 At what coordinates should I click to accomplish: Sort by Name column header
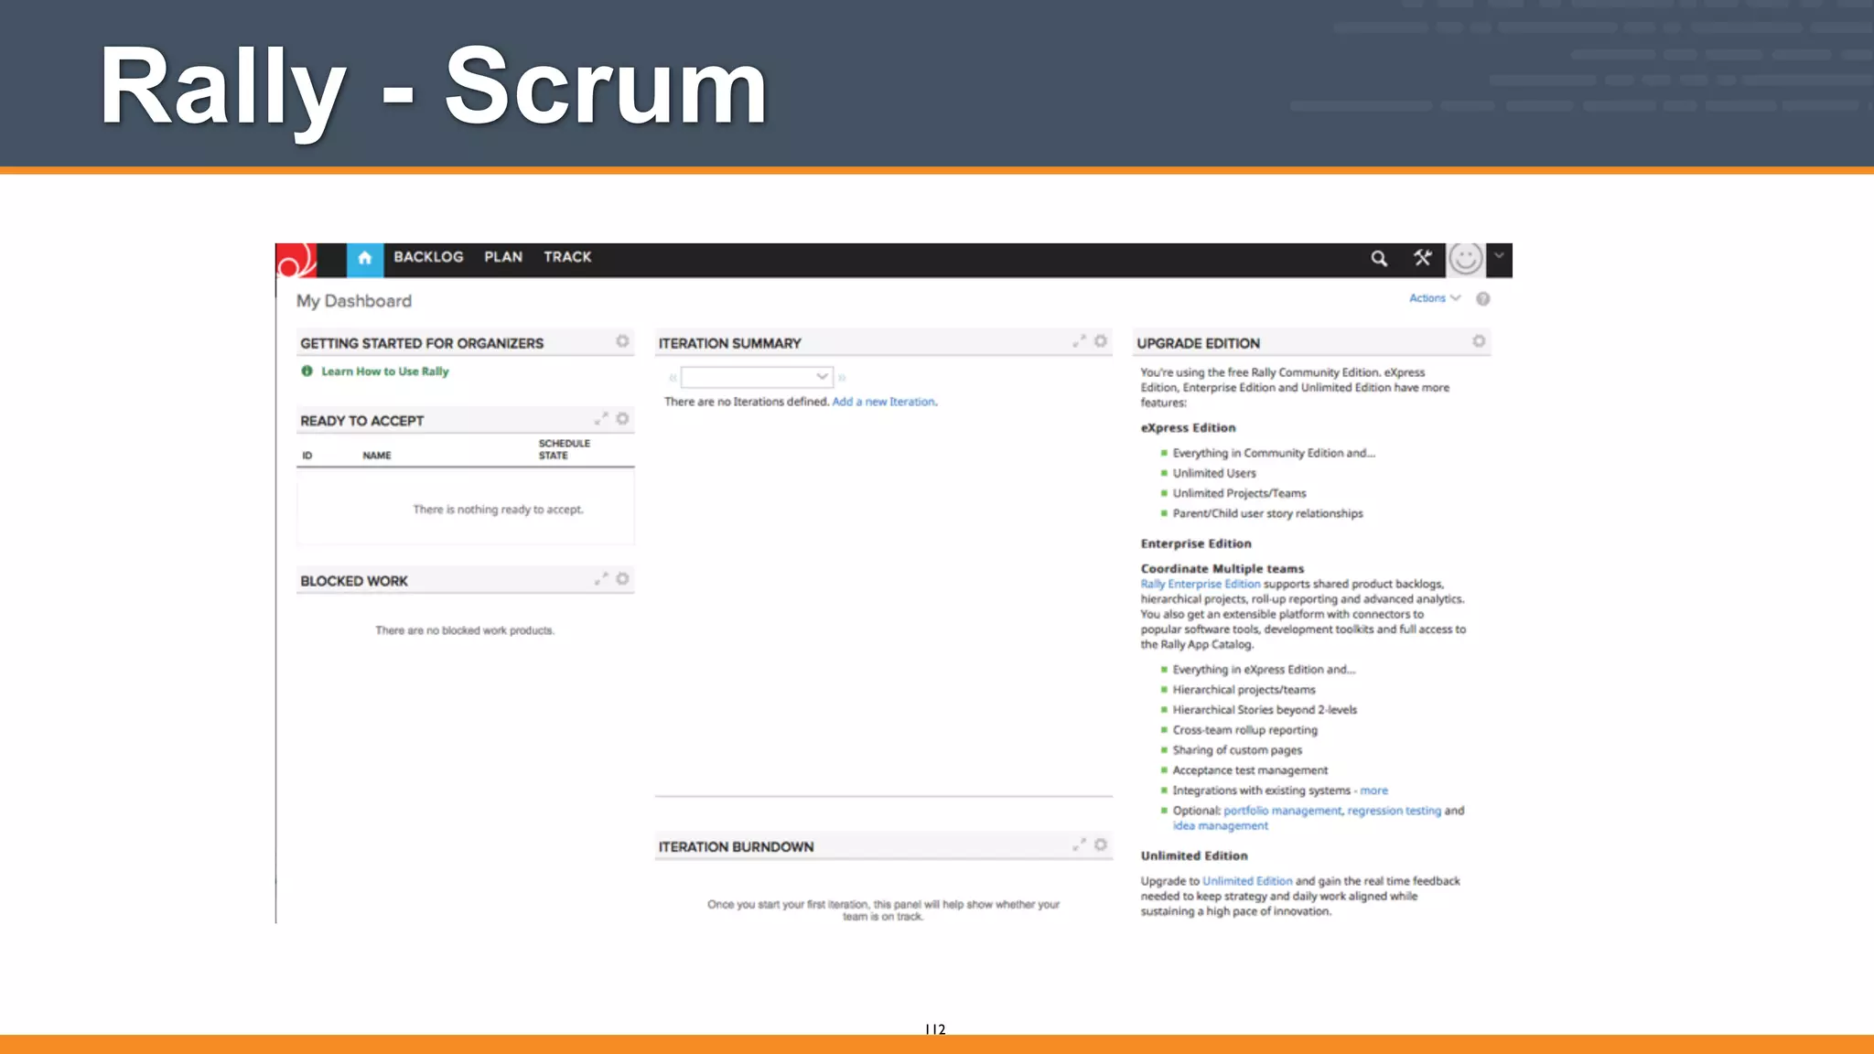(x=377, y=456)
